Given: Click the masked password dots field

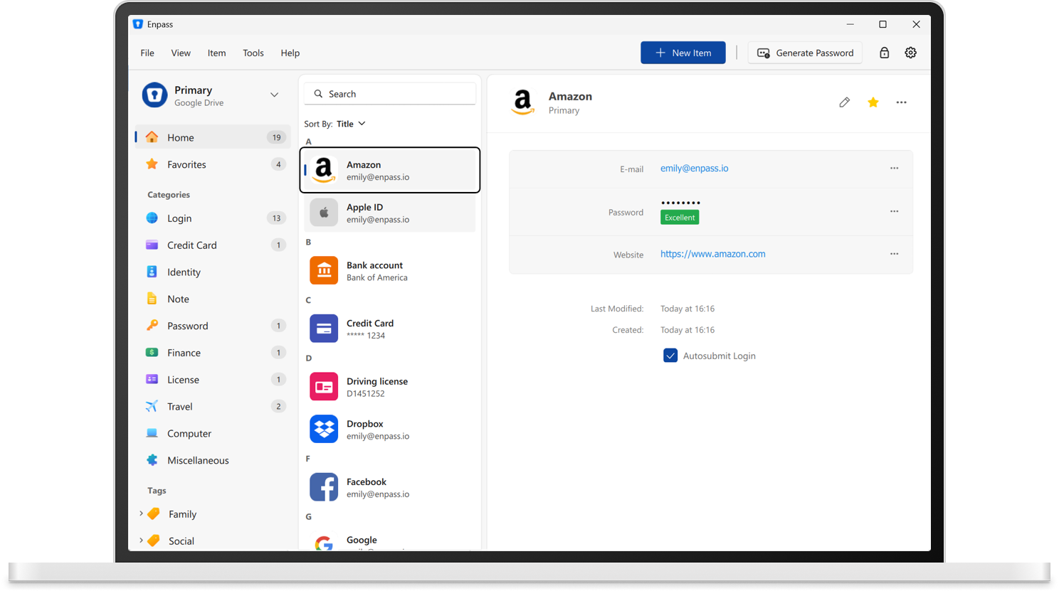Looking at the screenshot, I should tap(680, 203).
